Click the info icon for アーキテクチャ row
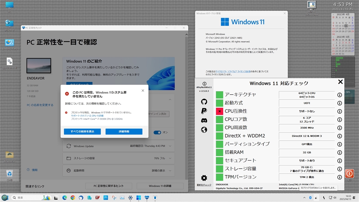359x202 pixels. click(x=339, y=95)
